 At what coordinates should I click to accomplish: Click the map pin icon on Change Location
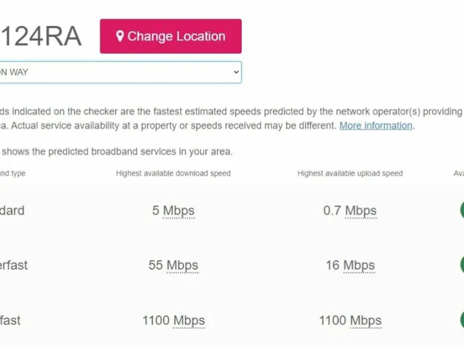pos(120,36)
